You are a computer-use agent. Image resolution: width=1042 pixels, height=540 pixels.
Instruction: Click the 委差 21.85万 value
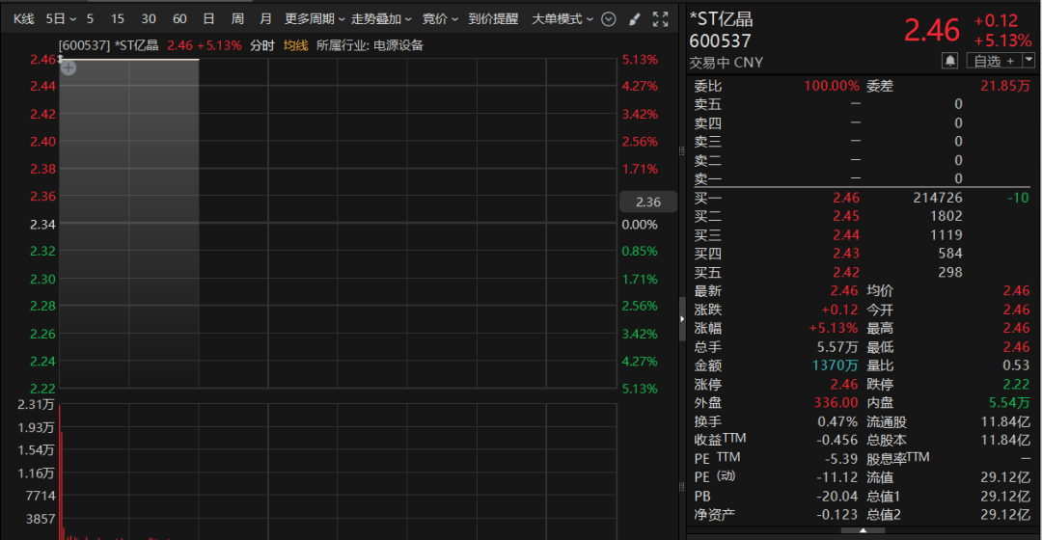(x=1005, y=86)
